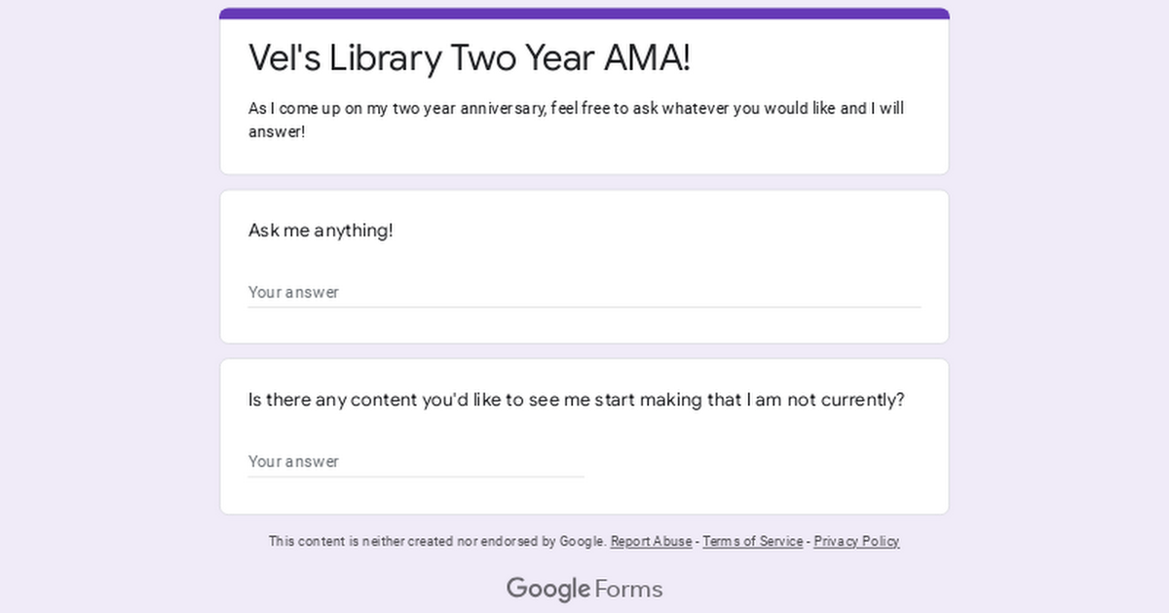The image size is (1169, 613).
Task: Click the purple header bar atop the form
Action: pos(584,14)
